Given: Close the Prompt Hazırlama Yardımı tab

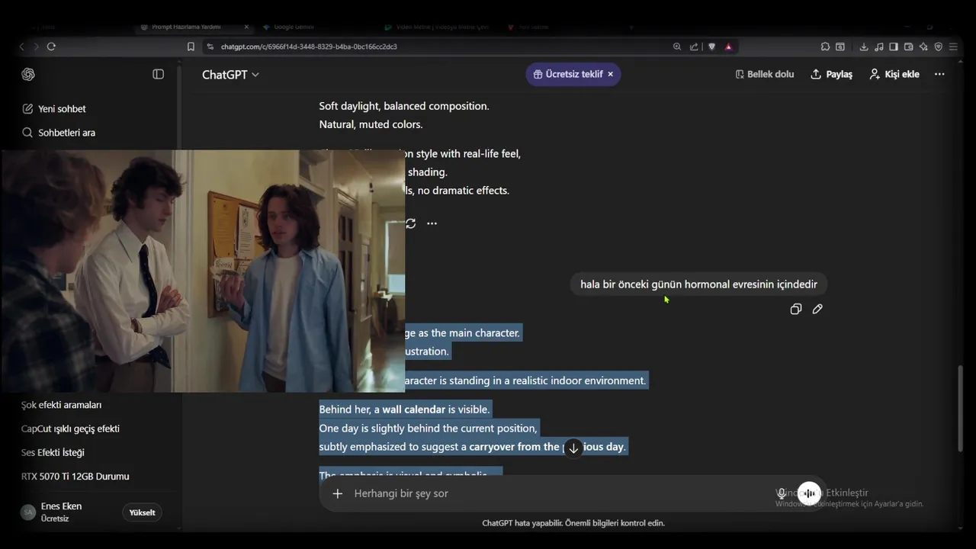Looking at the screenshot, I should [x=246, y=27].
